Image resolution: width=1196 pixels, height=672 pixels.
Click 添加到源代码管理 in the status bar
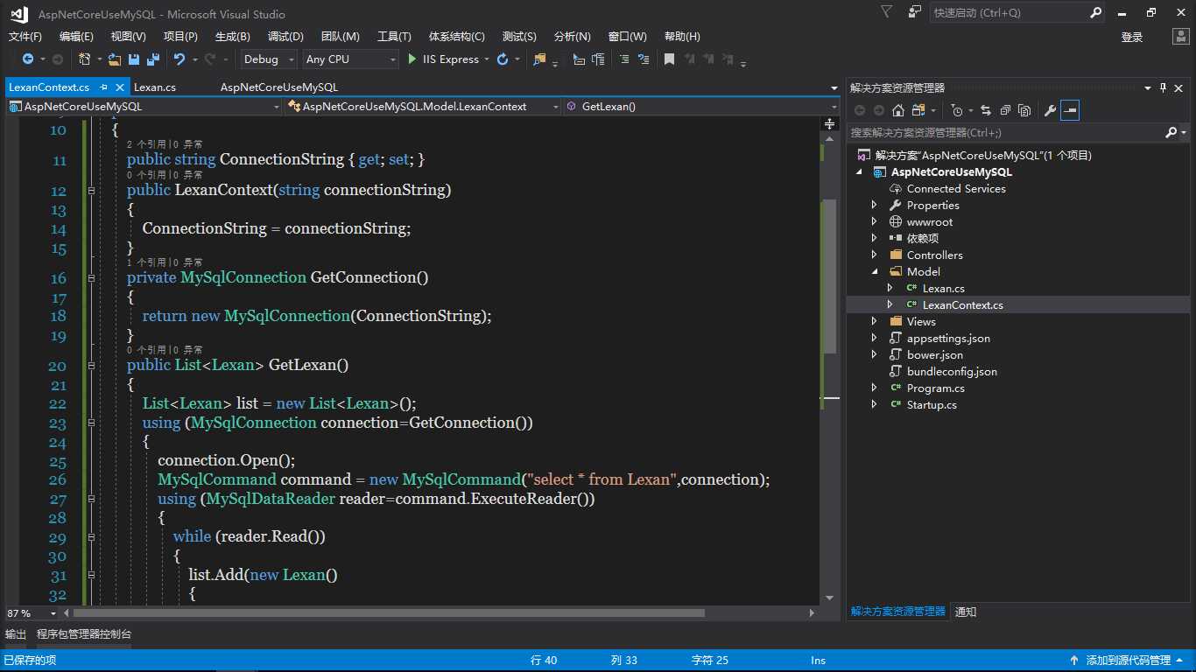pos(1128,661)
